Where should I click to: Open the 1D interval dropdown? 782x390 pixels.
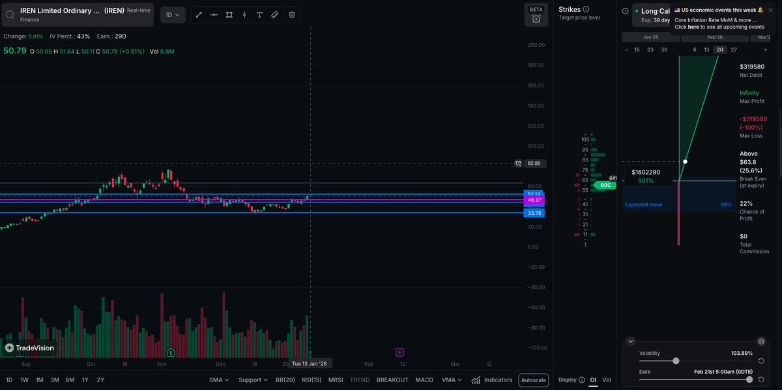pos(173,14)
